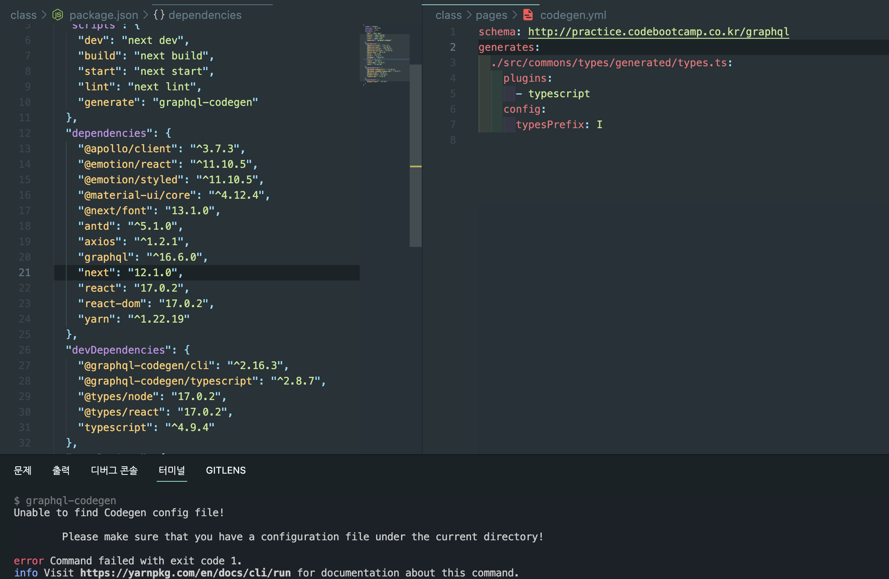Click the "lint": "next lint" script line
Screen dimensions: 889x579
coord(140,87)
